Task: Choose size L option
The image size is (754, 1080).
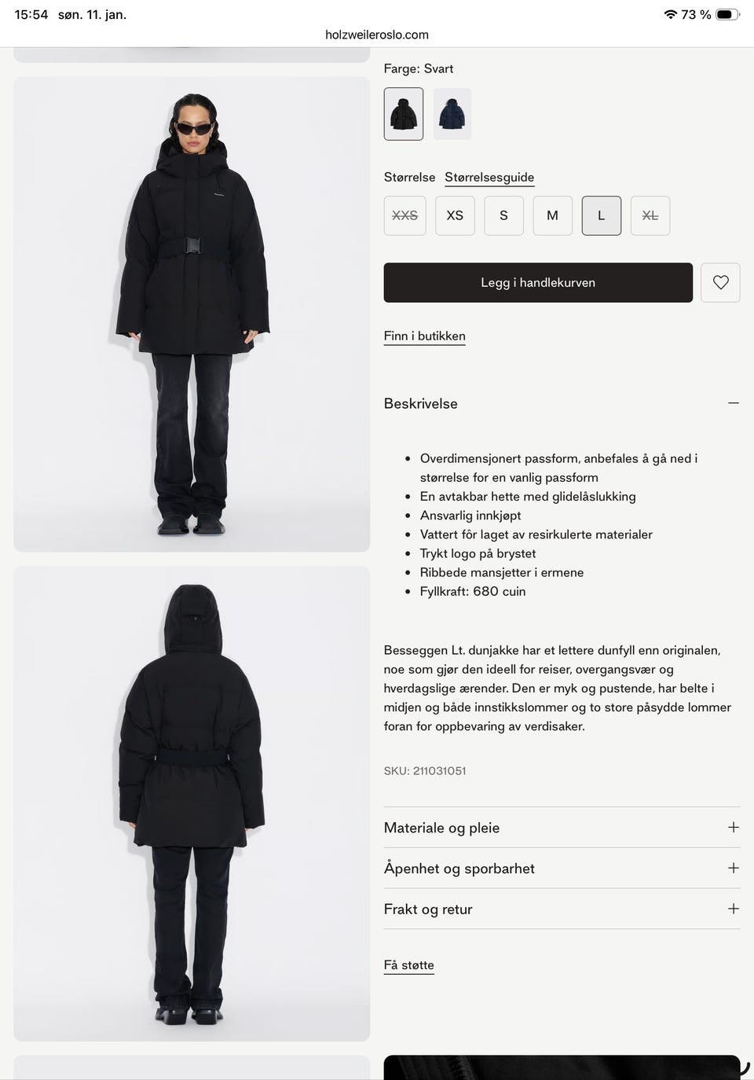Action: pyautogui.click(x=602, y=215)
